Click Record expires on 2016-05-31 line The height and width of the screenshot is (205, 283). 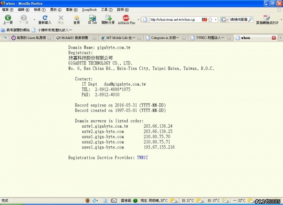click(120, 105)
